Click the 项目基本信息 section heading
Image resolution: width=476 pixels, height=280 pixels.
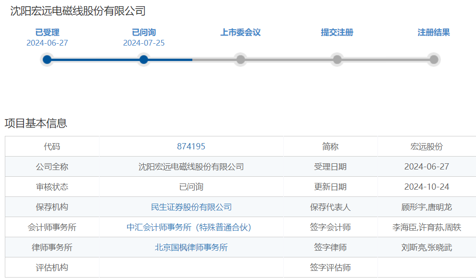point(36,123)
